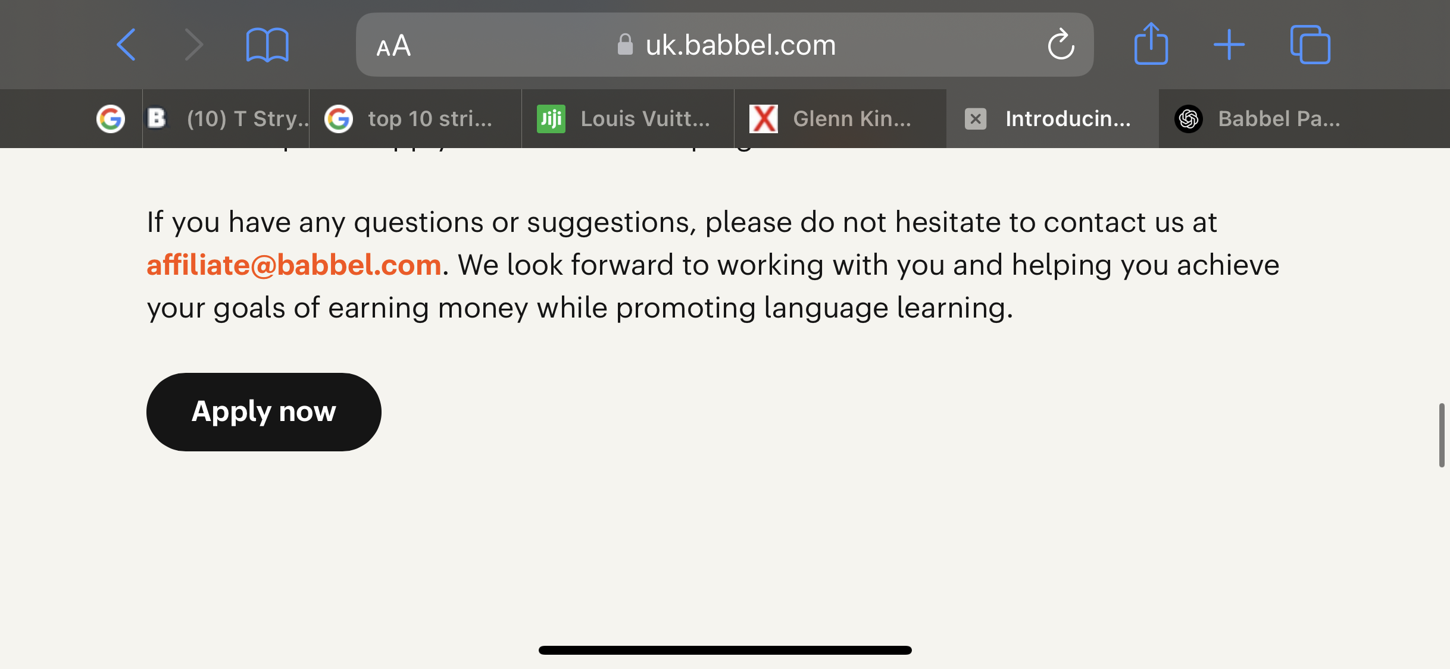Tap the forward navigation arrow
Screen dimensions: 1450x669
(x=194, y=45)
